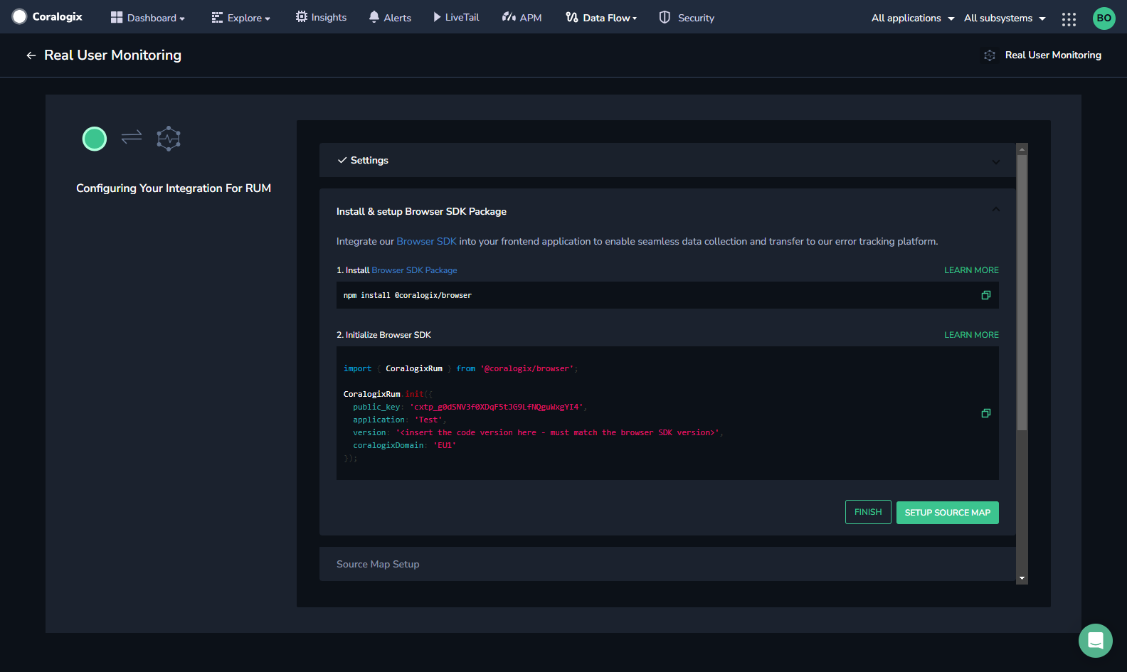Open the Browser SDK link in description
Viewport: 1127px width, 672px height.
(426, 241)
